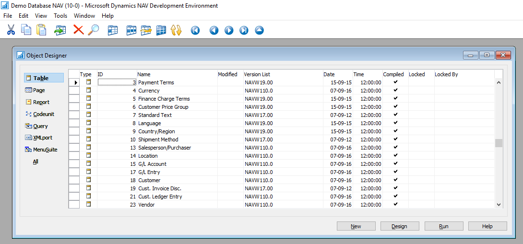Click the New button
This screenshot has height=244, width=523.
(356, 226)
